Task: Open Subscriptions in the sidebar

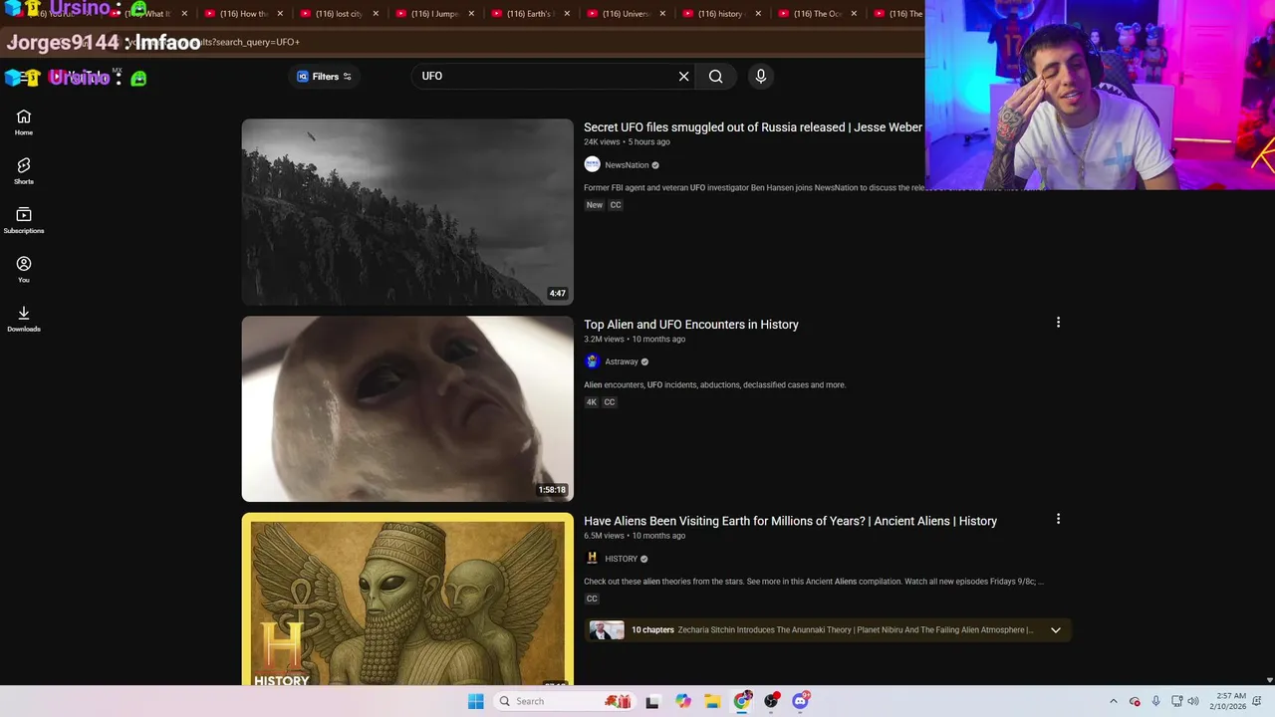Action: (24, 220)
